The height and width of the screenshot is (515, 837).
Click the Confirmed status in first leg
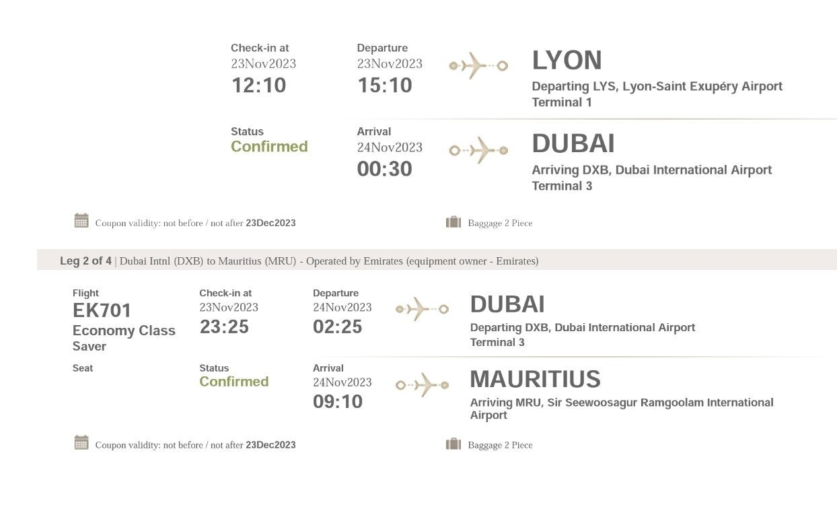[x=269, y=146]
